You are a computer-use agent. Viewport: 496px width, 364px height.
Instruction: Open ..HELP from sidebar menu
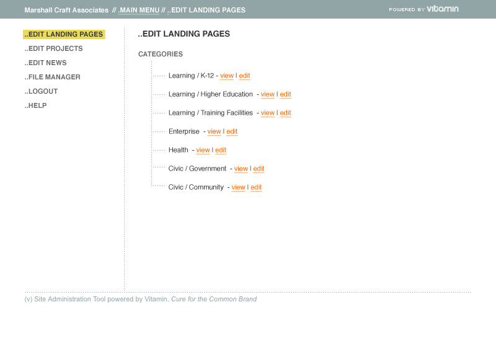coord(36,105)
